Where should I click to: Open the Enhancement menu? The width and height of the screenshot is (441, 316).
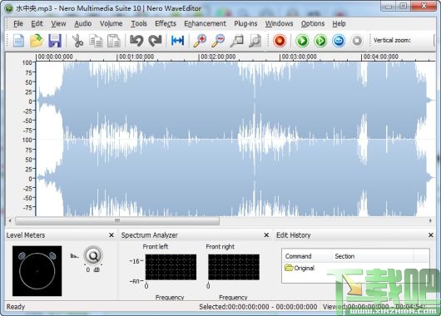tap(205, 23)
